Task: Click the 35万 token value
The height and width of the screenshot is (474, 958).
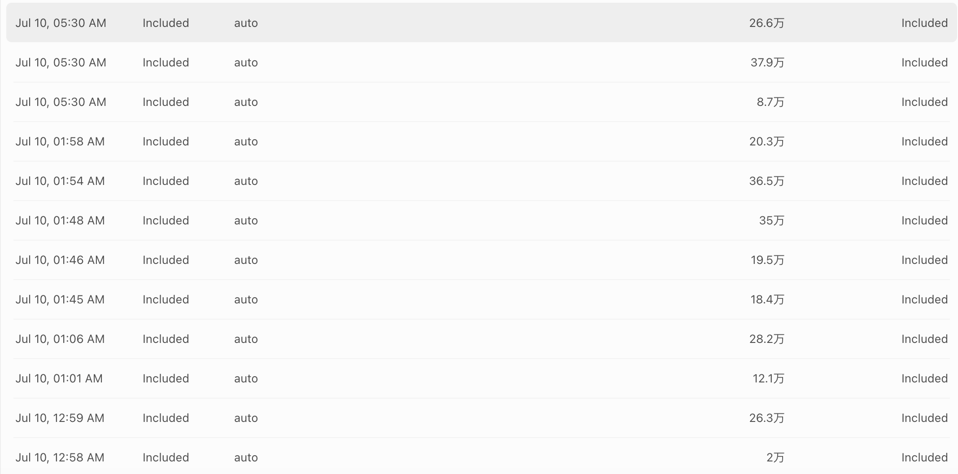Action: pyautogui.click(x=771, y=220)
